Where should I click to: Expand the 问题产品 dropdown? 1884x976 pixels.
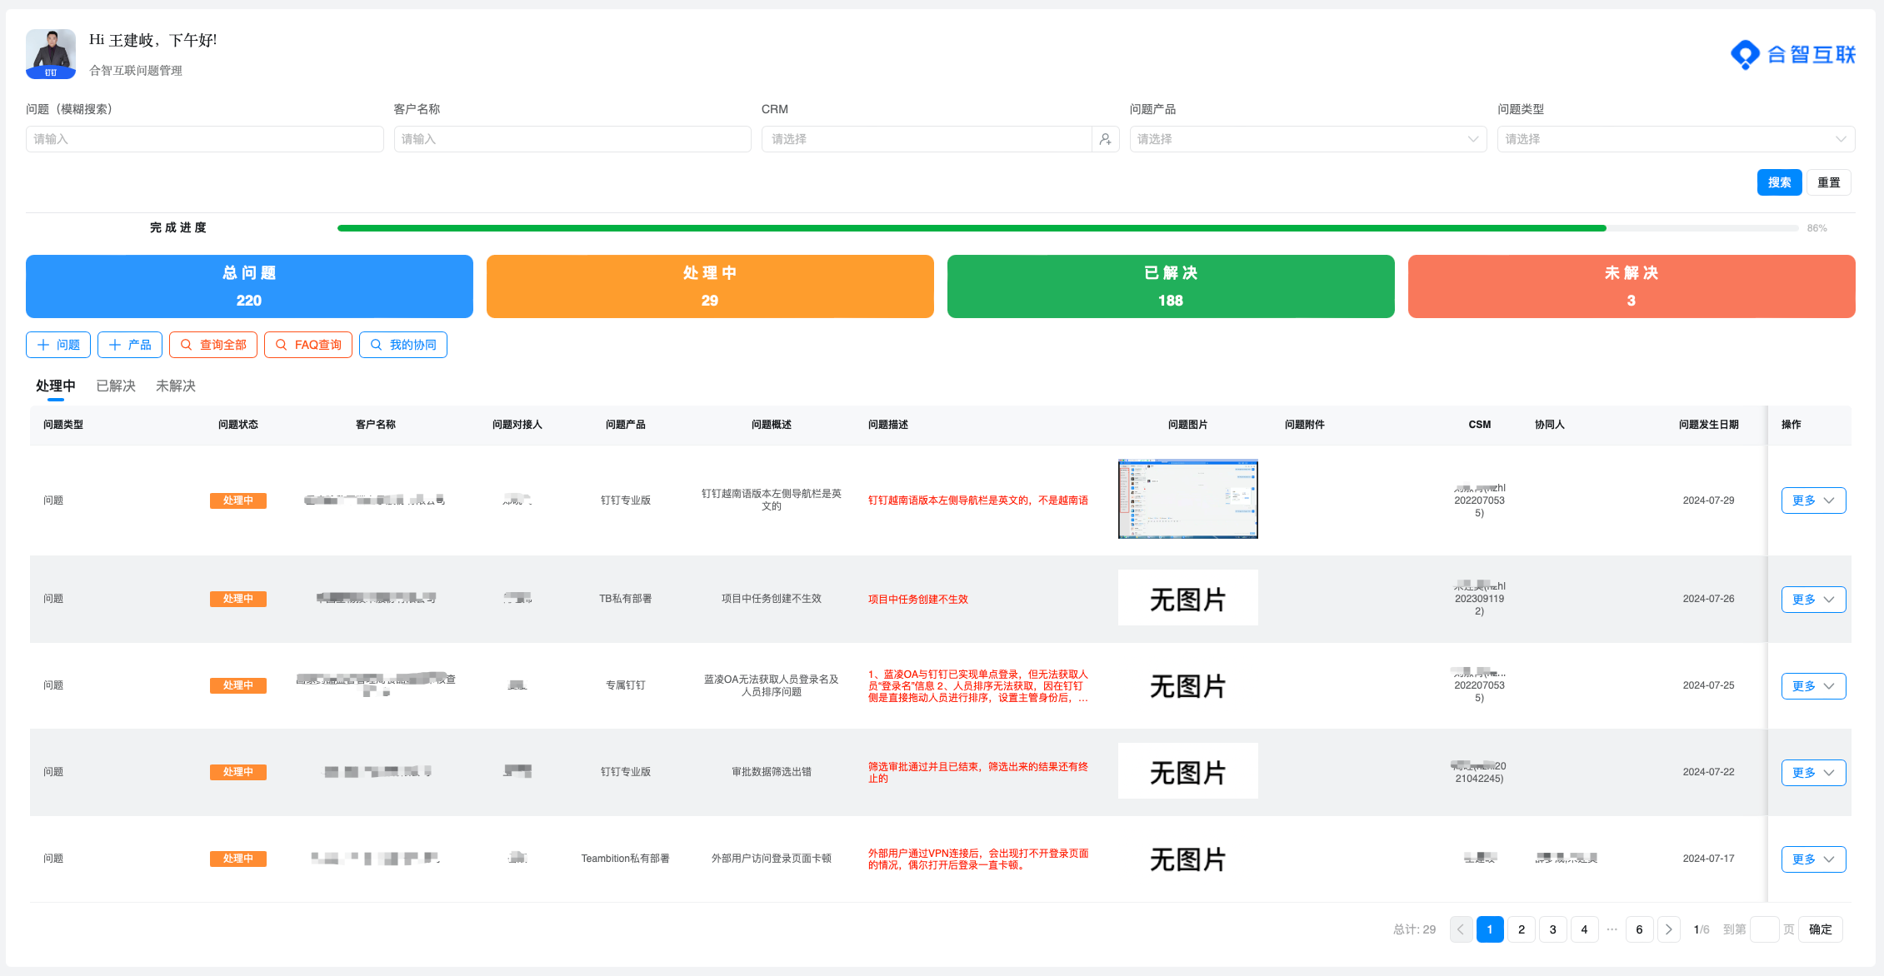1307,139
